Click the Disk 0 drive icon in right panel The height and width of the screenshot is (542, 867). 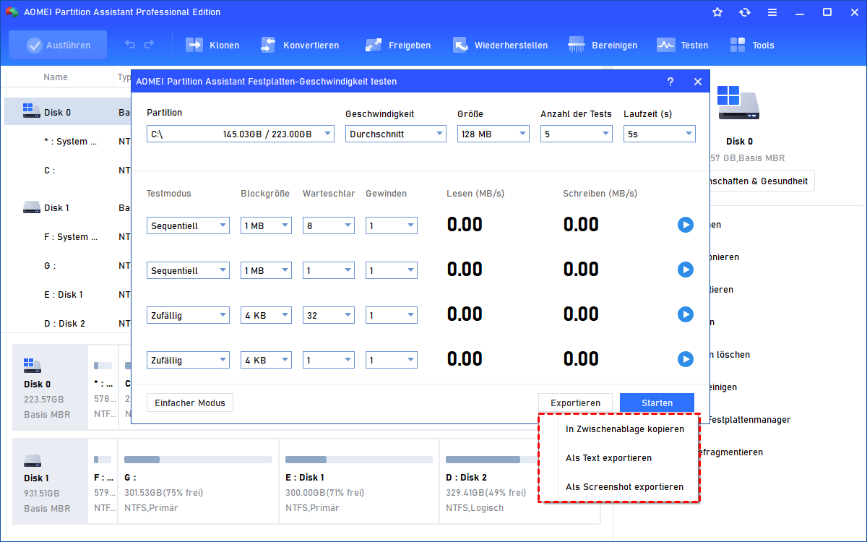[x=739, y=102]
